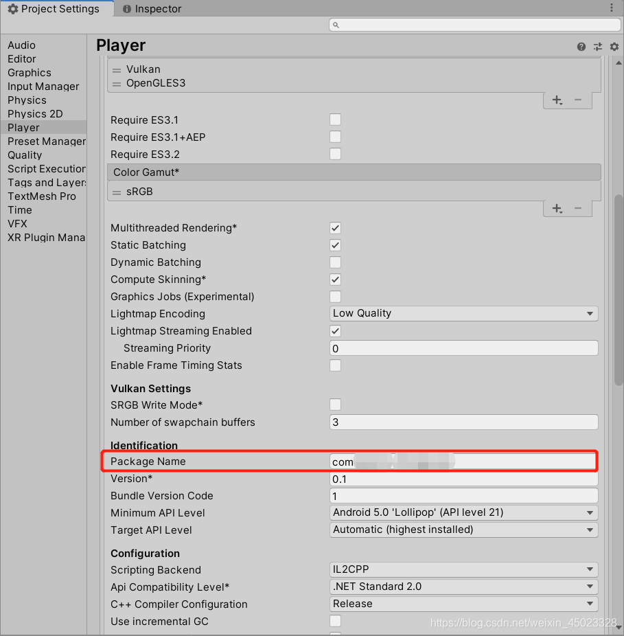The height and width of the screenshot is (636, 624).
Task: Click the Inspector tab info icon
Action: (127, 9)
